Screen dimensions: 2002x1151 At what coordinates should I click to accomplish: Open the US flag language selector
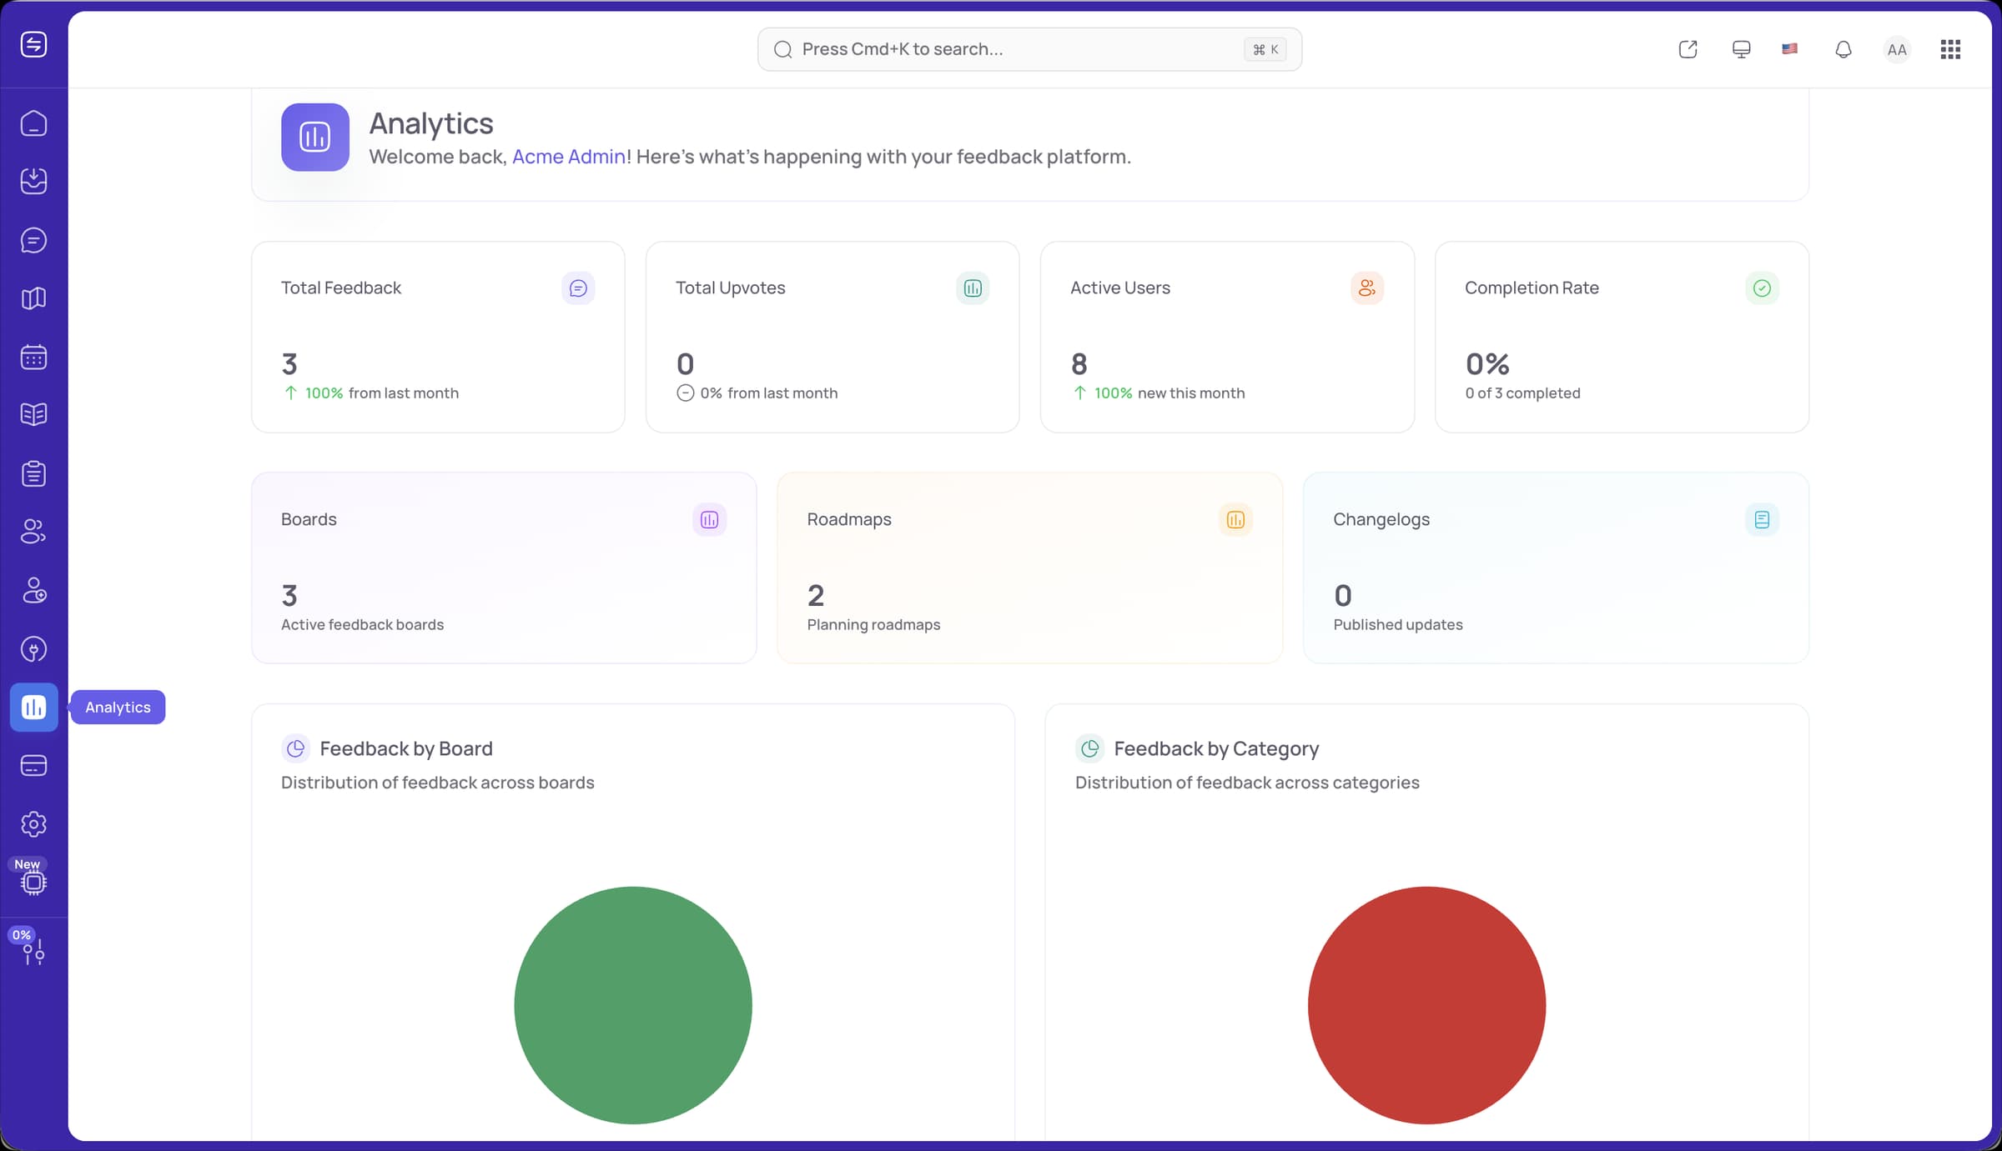click(1789, 49)
